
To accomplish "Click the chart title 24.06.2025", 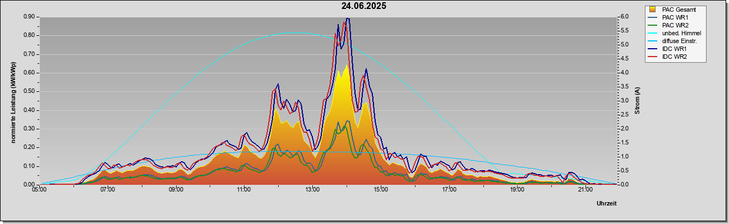I will coord(364,6).
